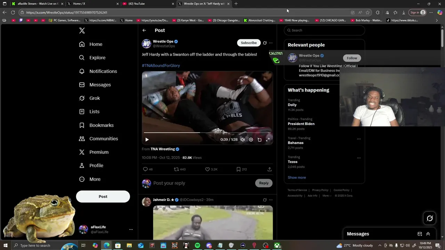445x250 pixels.
Task: Expand the More sidebar menu
Action: tap(90, 179)
